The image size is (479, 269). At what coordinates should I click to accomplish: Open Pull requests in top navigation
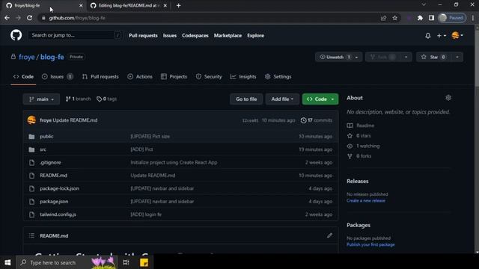pos(143,36)
